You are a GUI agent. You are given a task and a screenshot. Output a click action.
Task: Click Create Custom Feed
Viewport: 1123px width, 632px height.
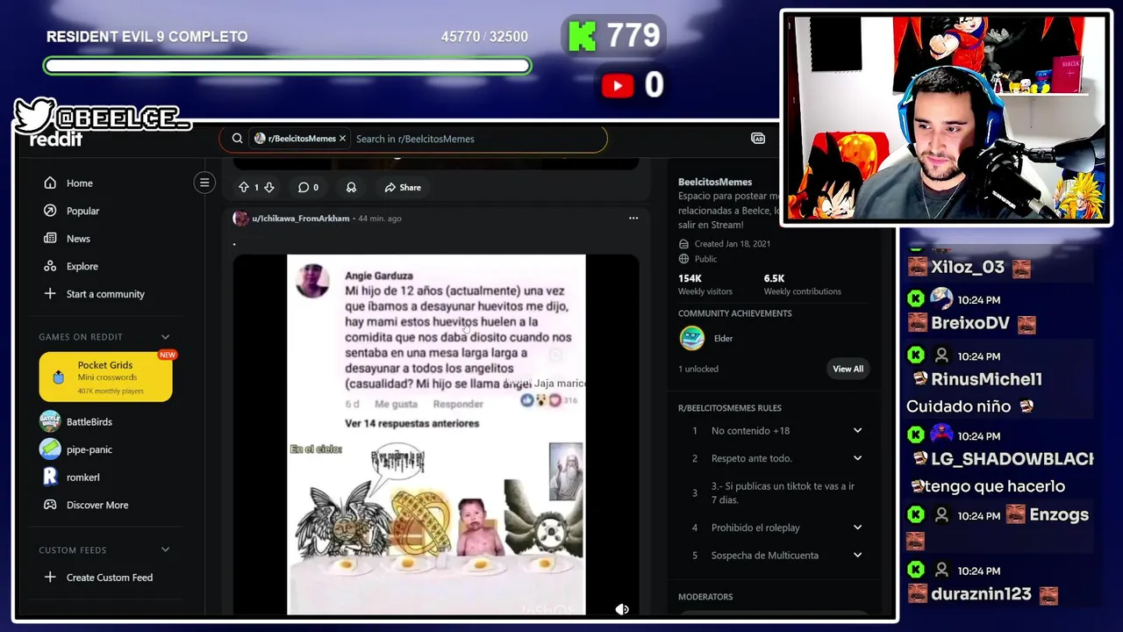pyautogui.click(x=110, y=578)
